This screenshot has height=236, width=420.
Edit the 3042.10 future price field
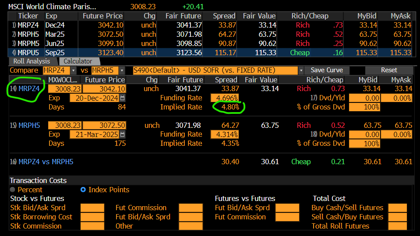[104, 89]
